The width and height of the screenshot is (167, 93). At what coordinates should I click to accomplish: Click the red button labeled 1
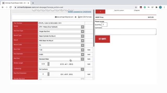pyautogui.click(x=100, y=11)
